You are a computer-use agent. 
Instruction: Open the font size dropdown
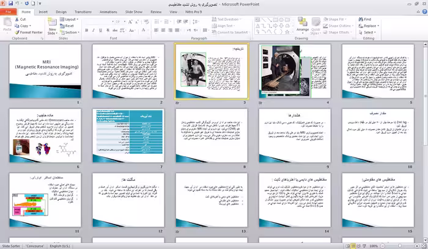tap(125, 21)
